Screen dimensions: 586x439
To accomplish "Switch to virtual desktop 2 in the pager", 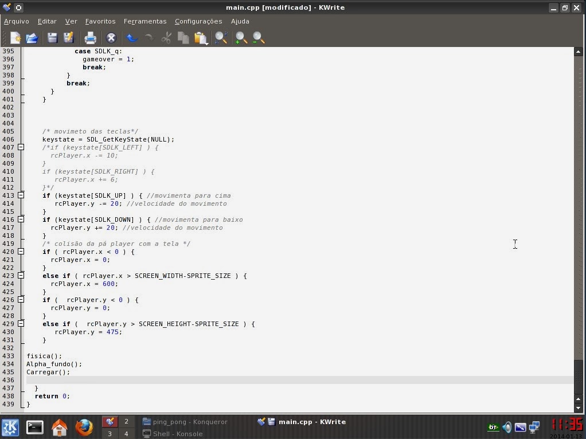I will [126, 421].
